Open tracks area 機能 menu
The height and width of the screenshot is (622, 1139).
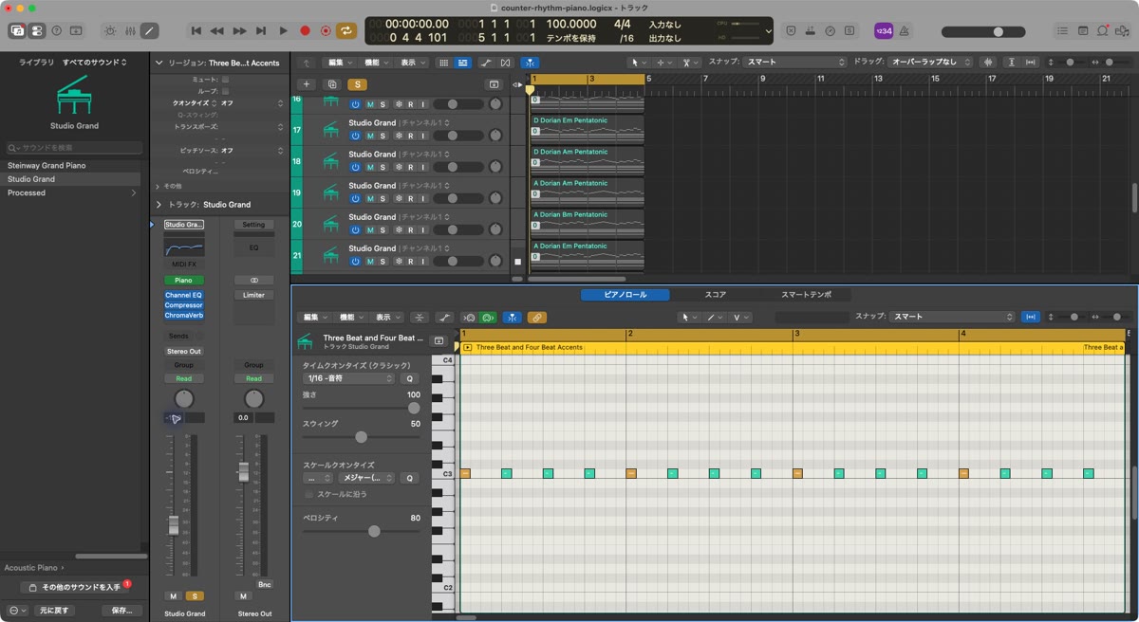(375, 63)
